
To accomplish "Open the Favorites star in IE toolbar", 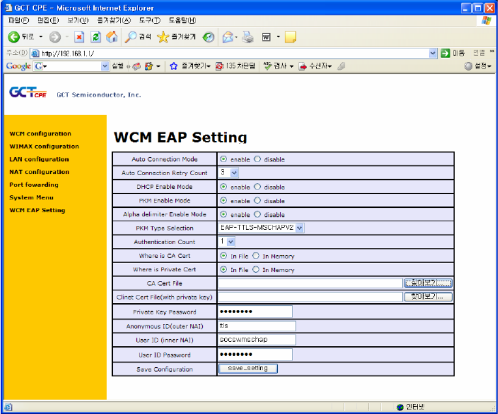I will coord(163,37).
